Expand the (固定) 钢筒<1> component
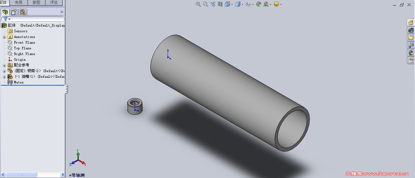This screenshot has height=178, width=415. tap(4, 71)
